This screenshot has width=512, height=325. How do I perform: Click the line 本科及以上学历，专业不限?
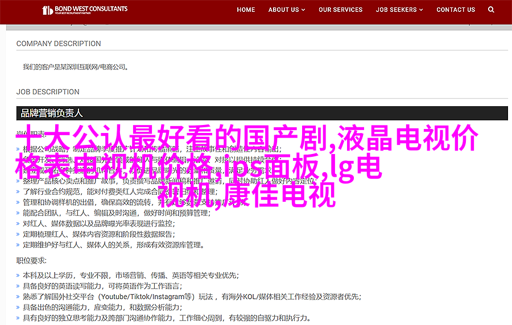click(x=131, y=276)
